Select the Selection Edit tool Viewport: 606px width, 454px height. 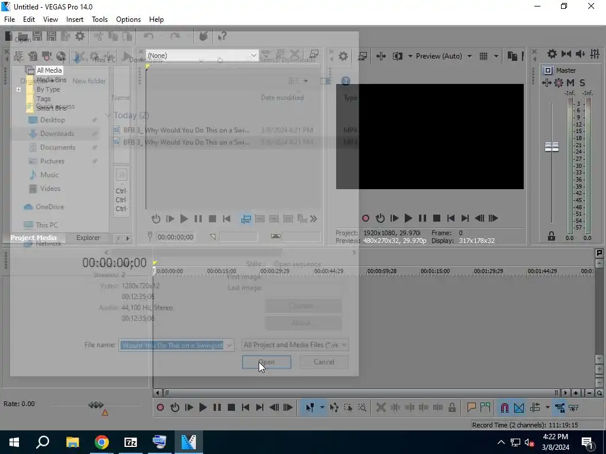click(348, 408)
